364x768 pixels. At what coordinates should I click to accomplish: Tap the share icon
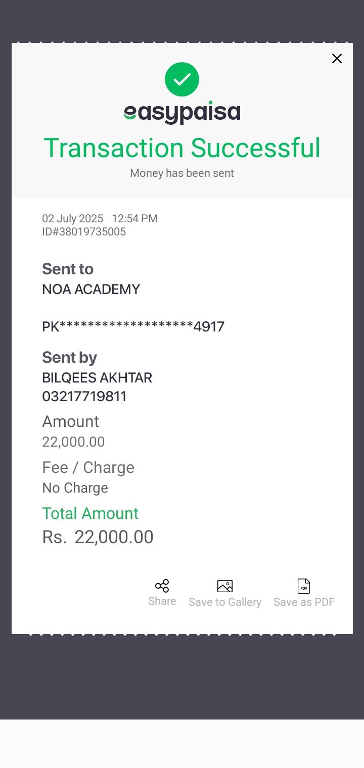point(162,586)
